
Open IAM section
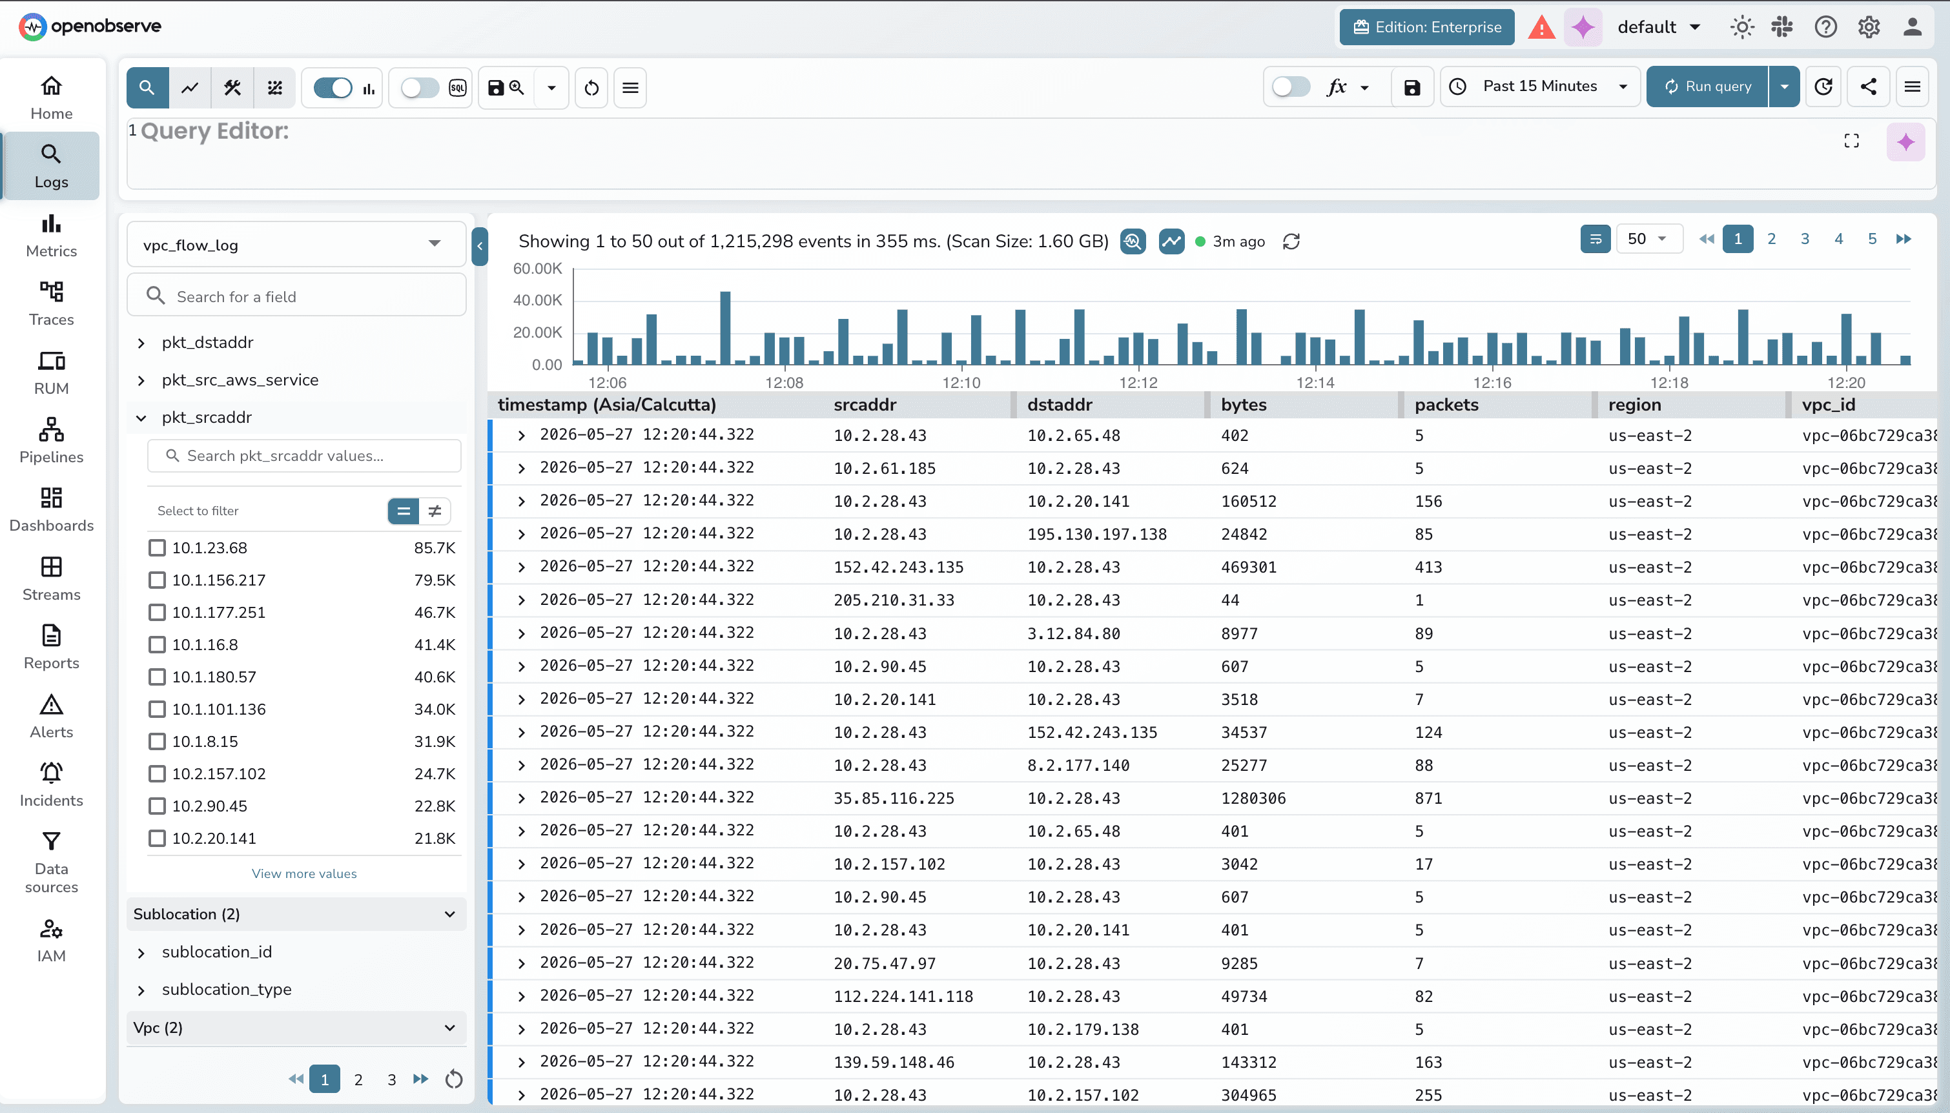(x=51, y=940)
